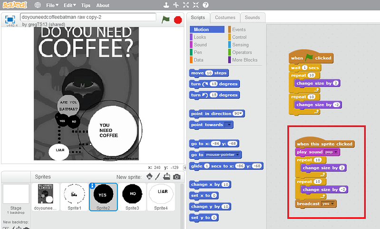Screen dimensions: 380x229
Task: Select the Sprite3 NO thumbnail
Action: (133, 197)
